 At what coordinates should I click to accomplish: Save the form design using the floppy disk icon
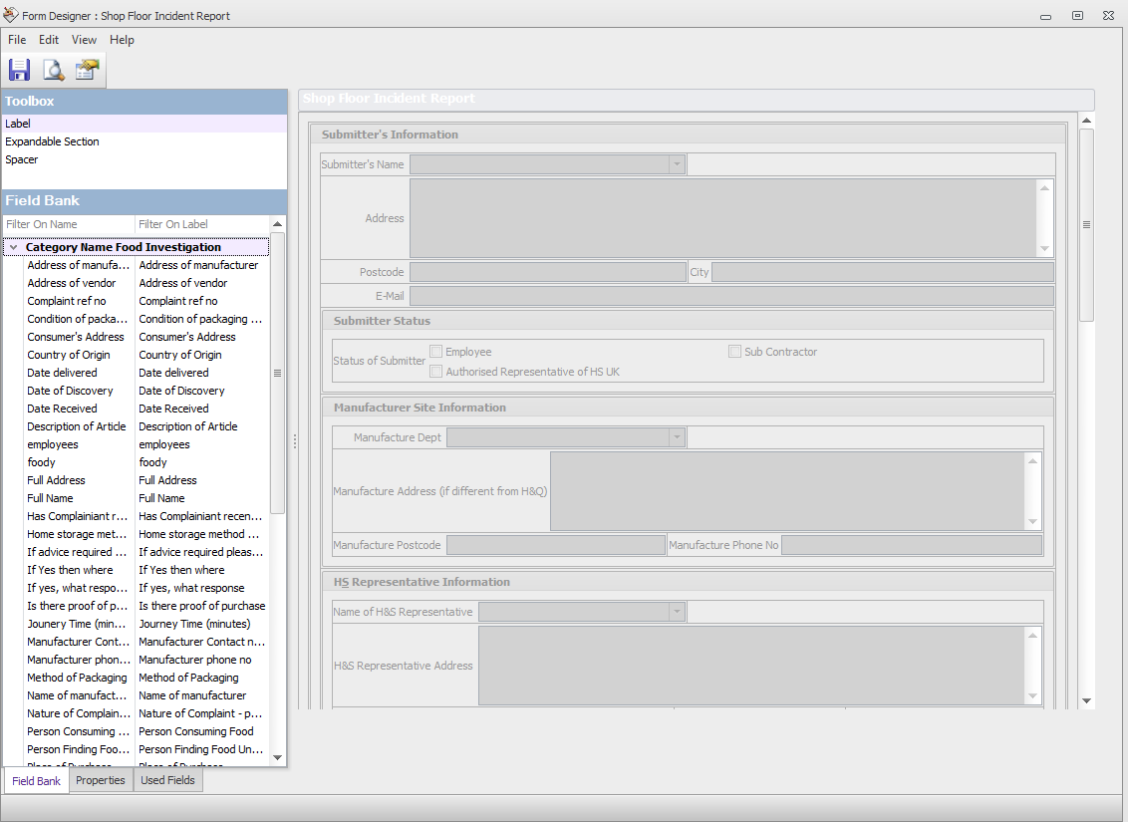coord(18,70)
